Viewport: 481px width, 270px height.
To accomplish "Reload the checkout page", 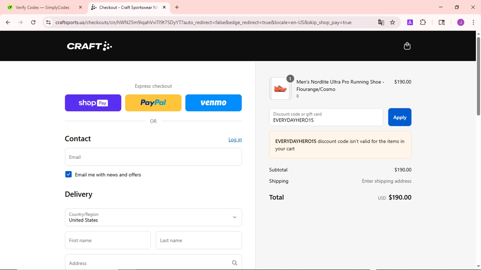I will coord(33,22).
